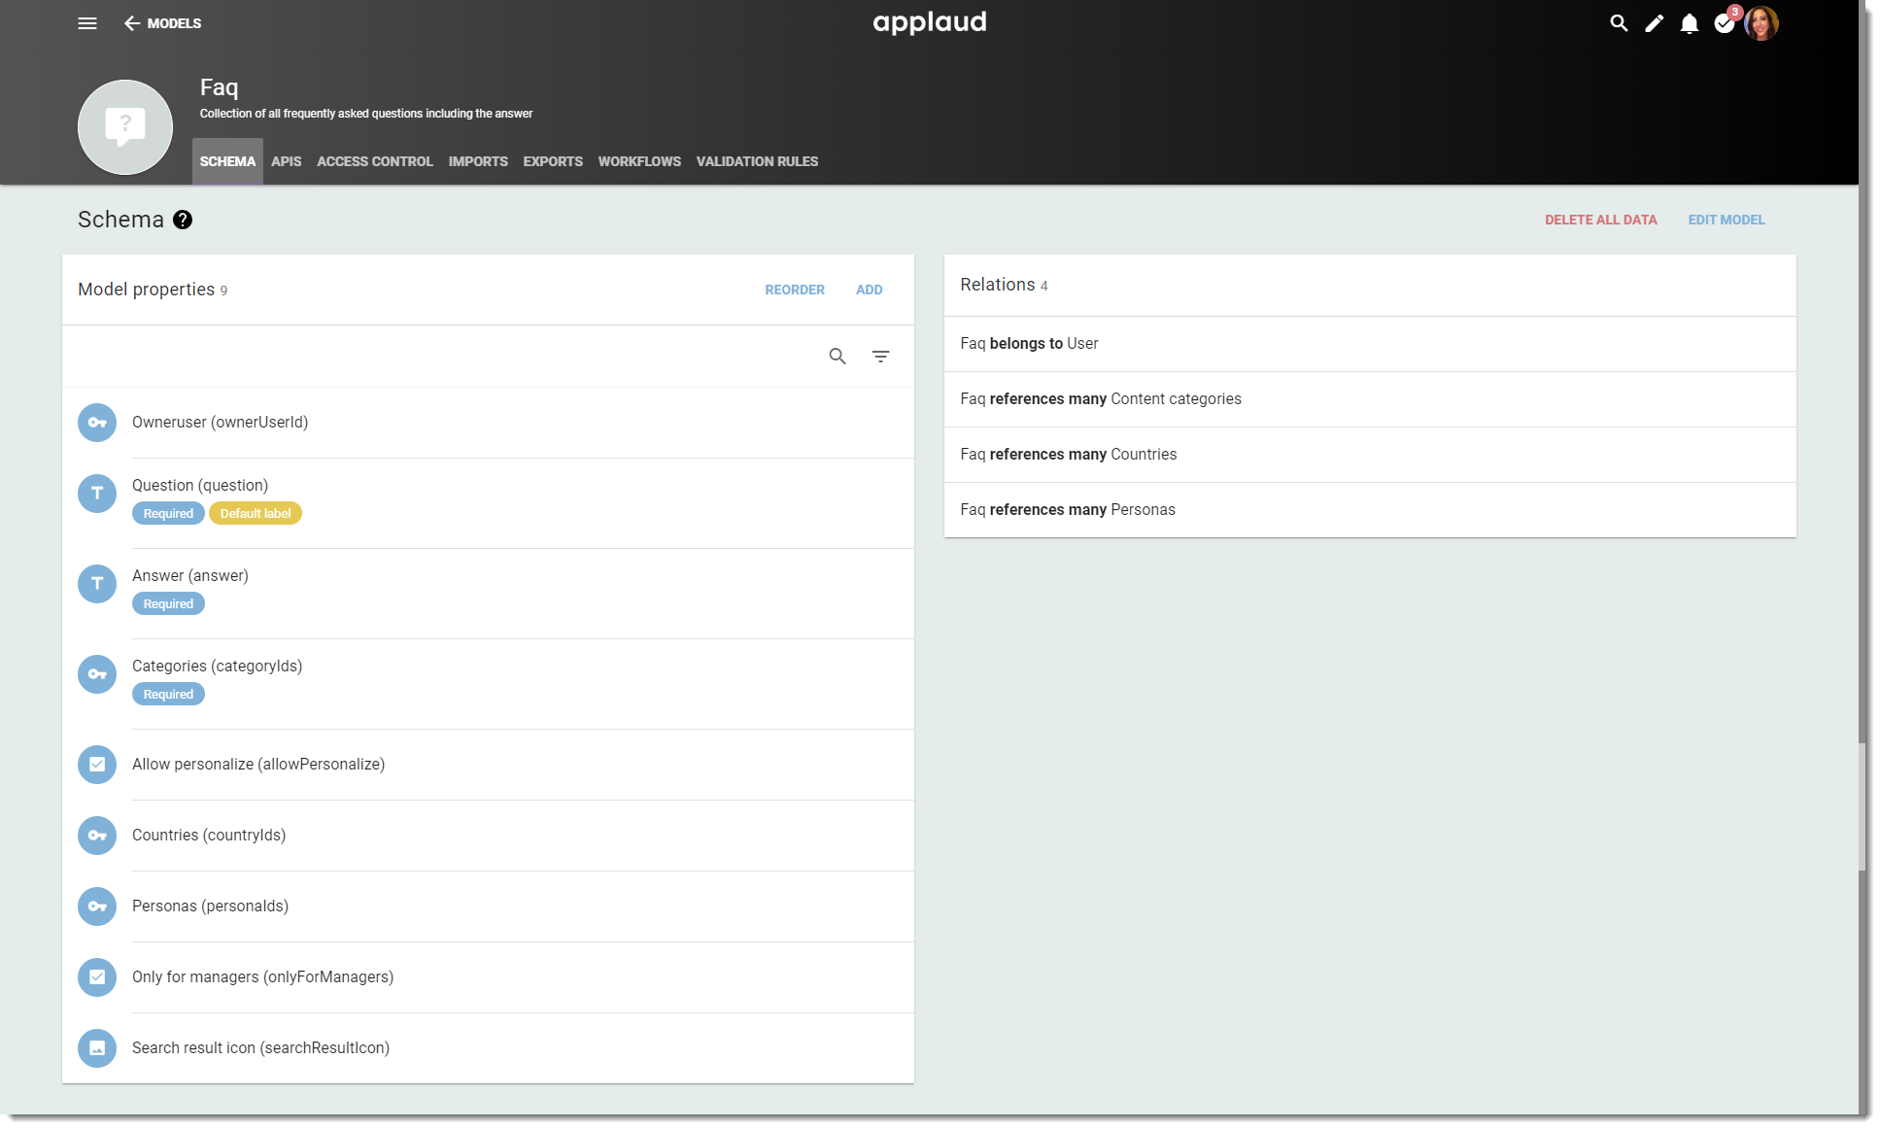Image resolution: width=1880 pixels, height=1129 pixels.
Task: Open the Search result icon property
Action: [x=488, y=1048]
